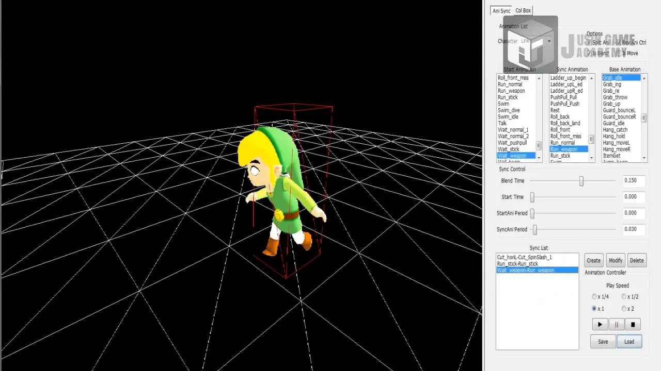The width and height of the screenshot is (661, 371).
Task: Select Grab_throw in Base Animation list
Action: coord(622,97)
